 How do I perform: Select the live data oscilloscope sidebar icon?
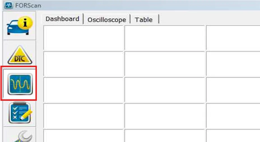[x=19, y=84]
